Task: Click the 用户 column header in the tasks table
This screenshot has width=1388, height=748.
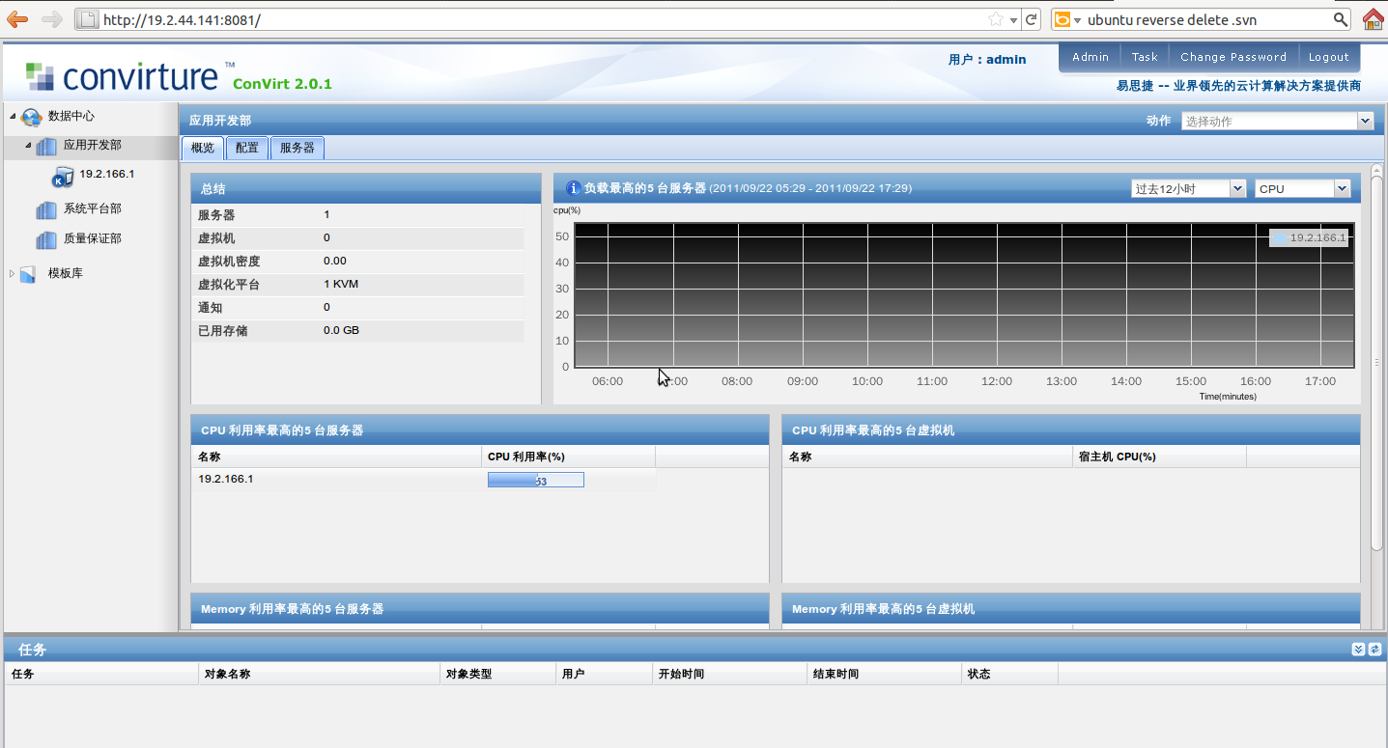Action: coord(604,674)
